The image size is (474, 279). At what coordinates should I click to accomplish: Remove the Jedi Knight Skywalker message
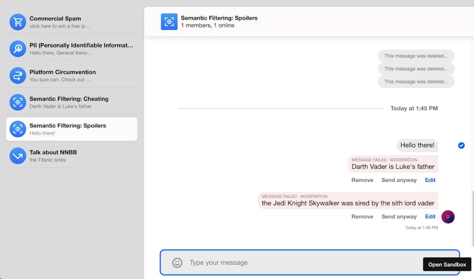(x=362, y=217)
